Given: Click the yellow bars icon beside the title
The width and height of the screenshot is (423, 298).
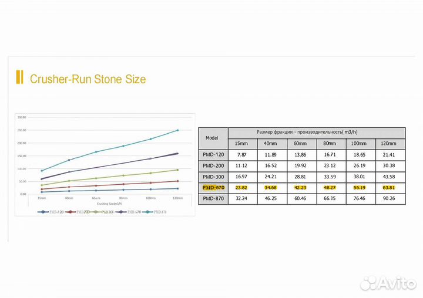Looking at the screenshot, I should click(x=20, y=78).
